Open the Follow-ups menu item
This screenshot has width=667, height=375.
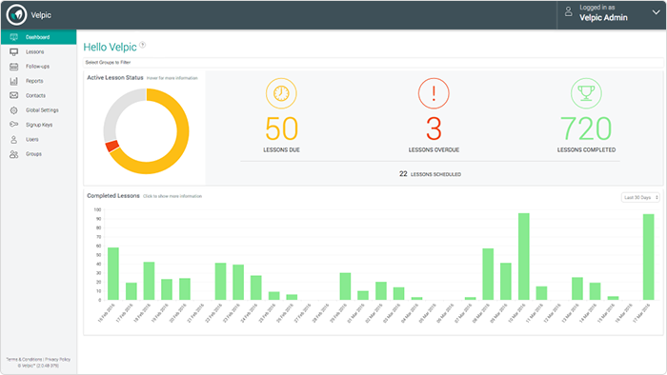[39, 67]
